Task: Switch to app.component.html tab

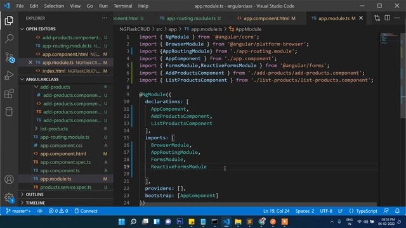Action: tap(266, 18)
